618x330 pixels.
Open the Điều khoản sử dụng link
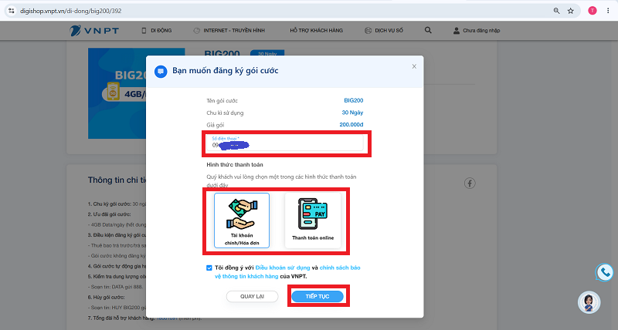tap(283, 268)
